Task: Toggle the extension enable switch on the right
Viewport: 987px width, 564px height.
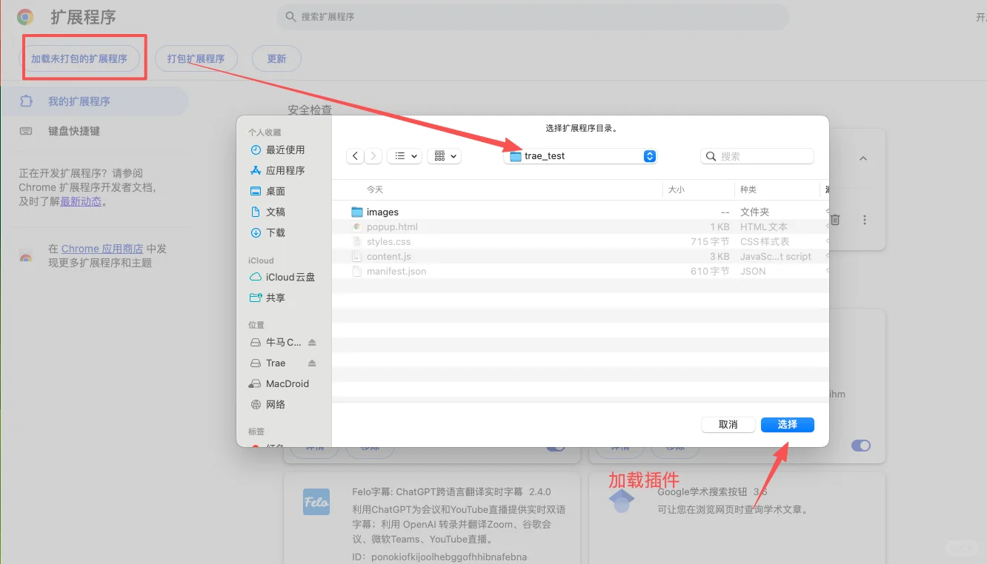Action: [860, 445]
